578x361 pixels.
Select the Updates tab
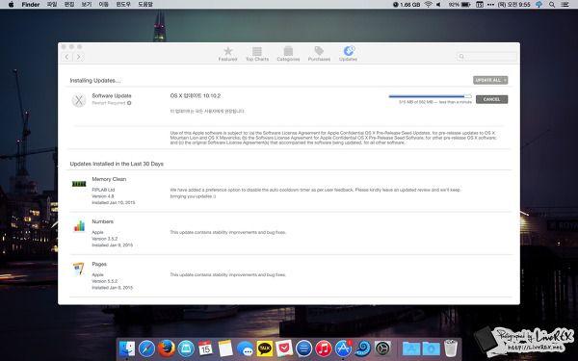point(348,54)
